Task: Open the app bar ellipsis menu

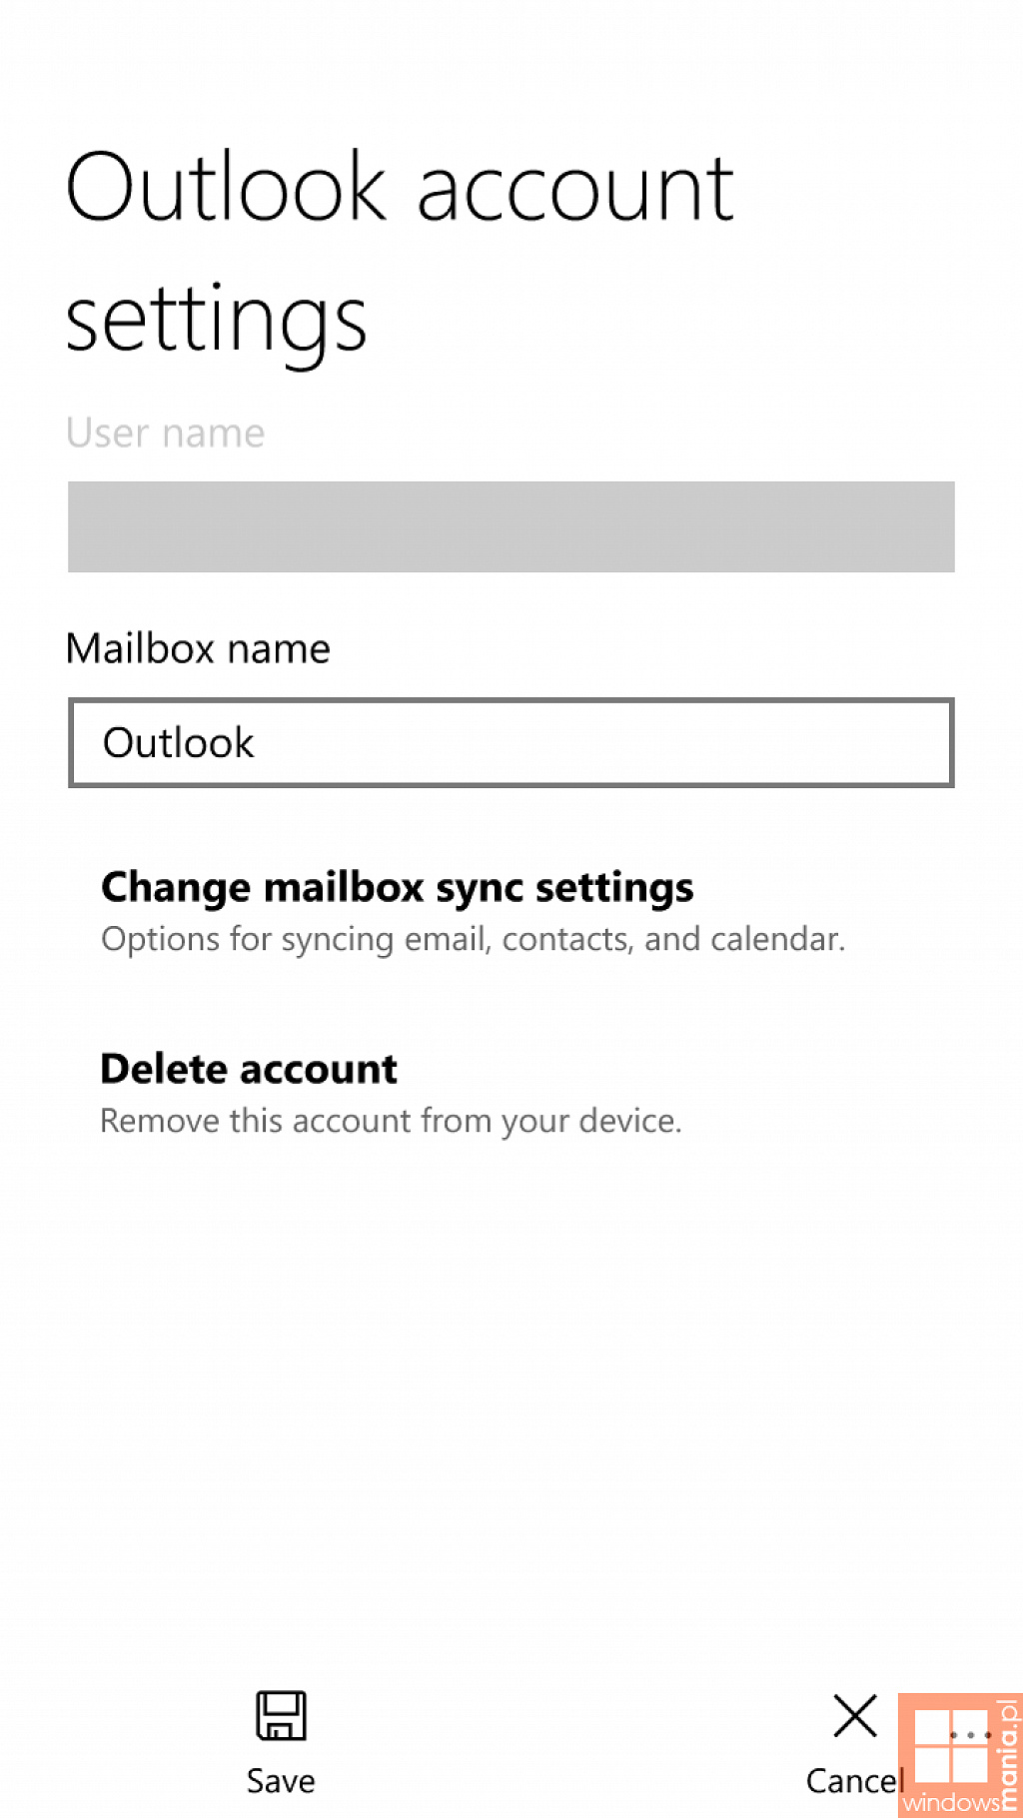Action: 969,1735
